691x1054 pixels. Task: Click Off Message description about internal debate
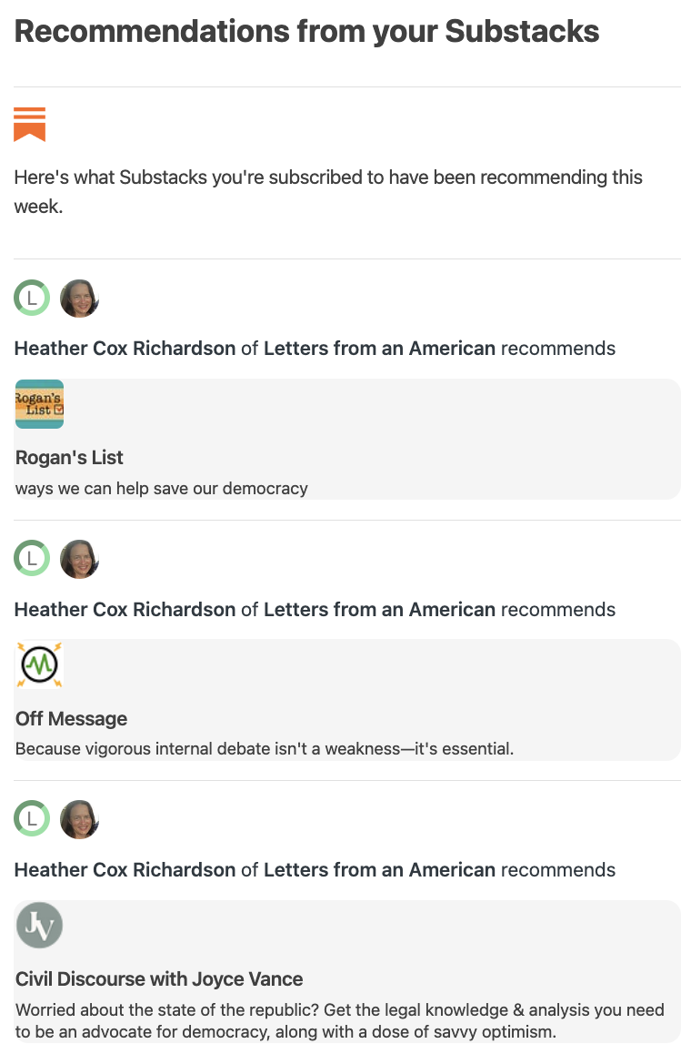point(265,749)
